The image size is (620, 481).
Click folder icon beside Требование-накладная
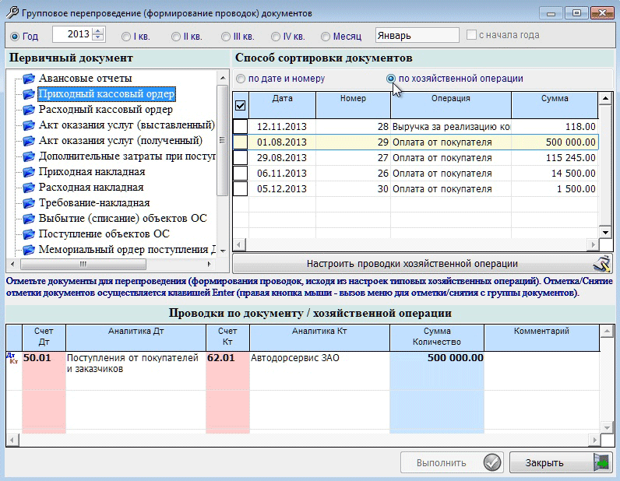tap(29, 203)
